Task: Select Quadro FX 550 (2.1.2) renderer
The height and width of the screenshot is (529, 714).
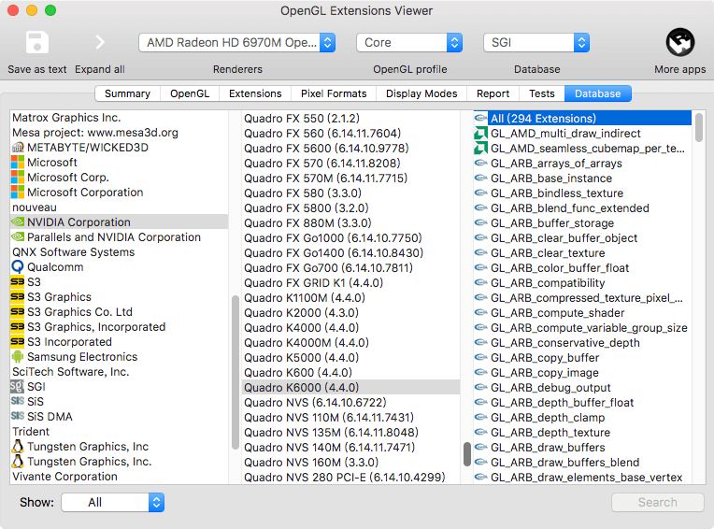Action: click(x=350, y=119)
